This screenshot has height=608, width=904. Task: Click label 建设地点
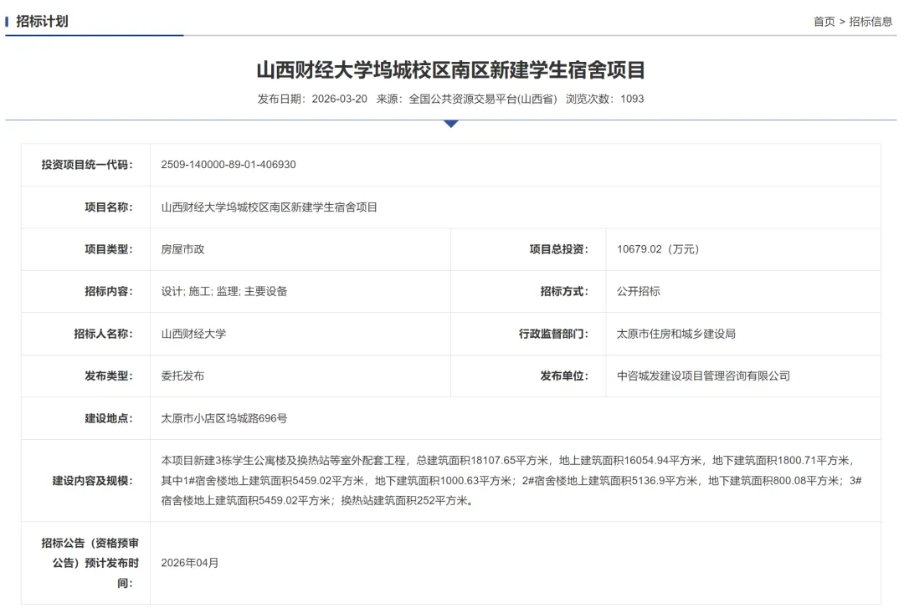(x=109, y=418)
